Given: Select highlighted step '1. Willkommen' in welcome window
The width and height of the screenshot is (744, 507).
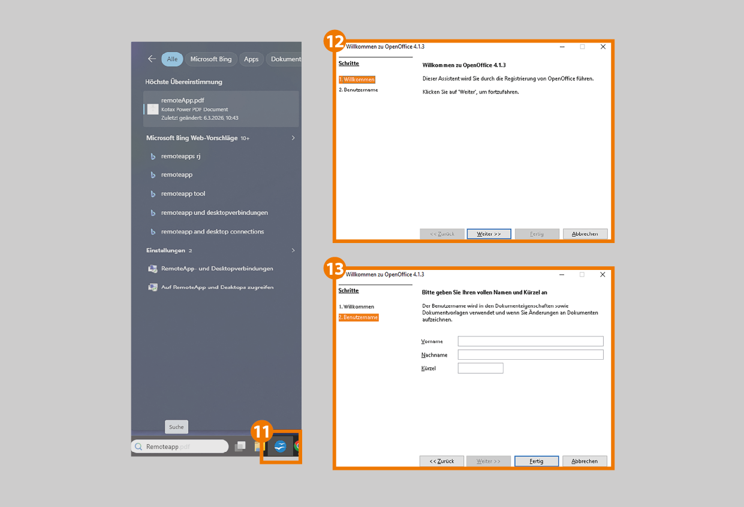Looking at the screenshot, I should [357, 79].
